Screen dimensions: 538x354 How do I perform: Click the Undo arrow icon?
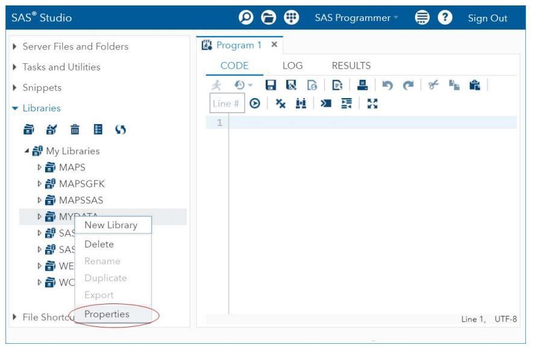387,85
